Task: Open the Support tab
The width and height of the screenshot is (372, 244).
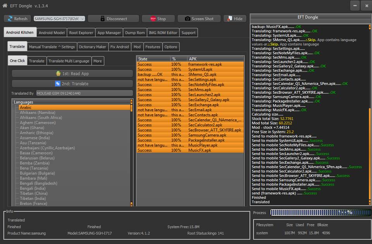Action: 189,33
